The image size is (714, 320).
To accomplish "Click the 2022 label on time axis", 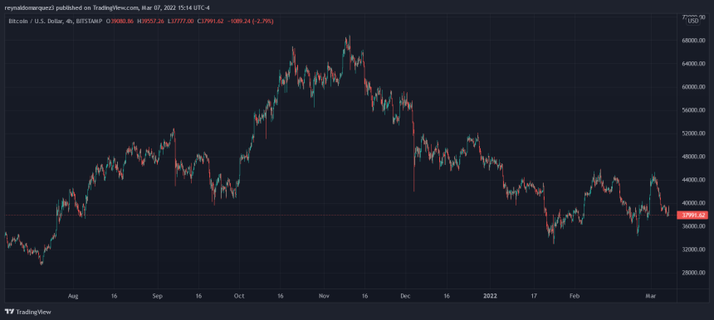I will coord(491,296).
